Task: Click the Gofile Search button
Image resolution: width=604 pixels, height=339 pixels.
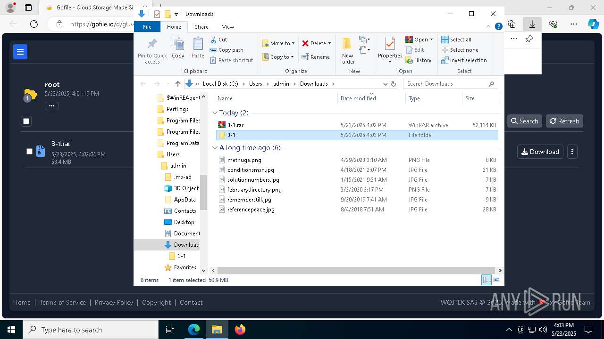Action: point(524,121)
